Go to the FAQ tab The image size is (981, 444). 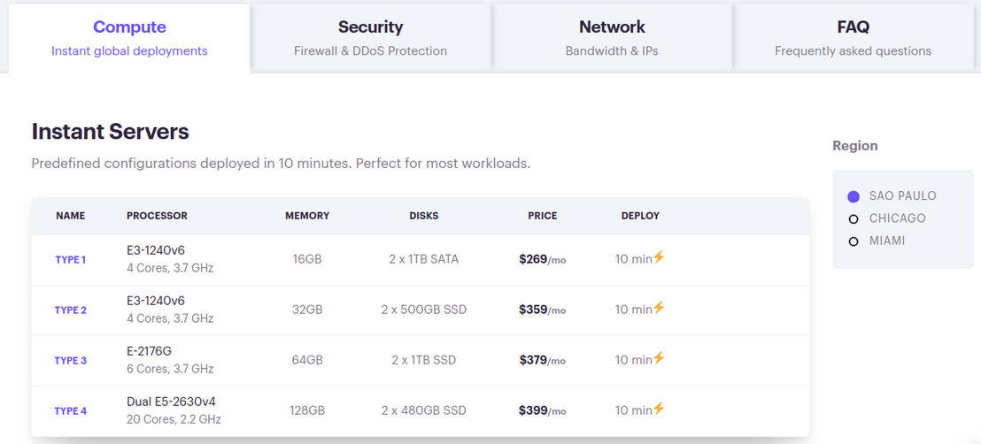click(x=853, y=38)
